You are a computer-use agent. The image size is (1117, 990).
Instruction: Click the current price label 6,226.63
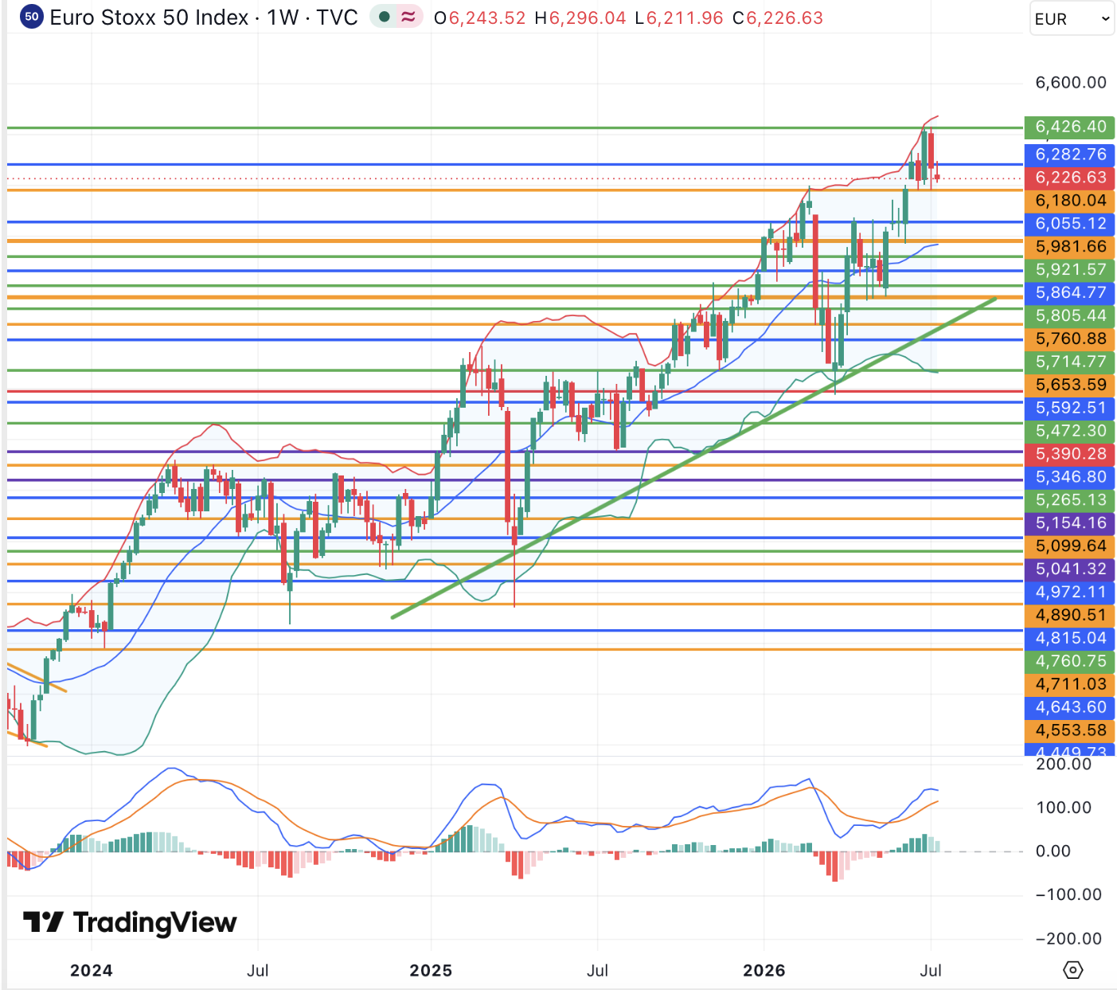pyautogui.click(x=1070, y=178)
